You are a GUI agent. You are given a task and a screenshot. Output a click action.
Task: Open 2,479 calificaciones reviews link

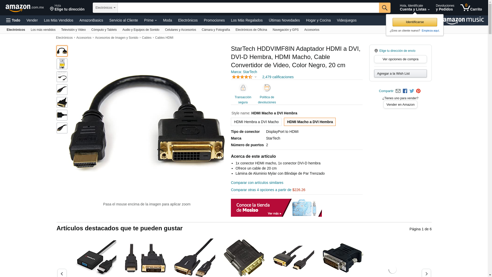278,77
